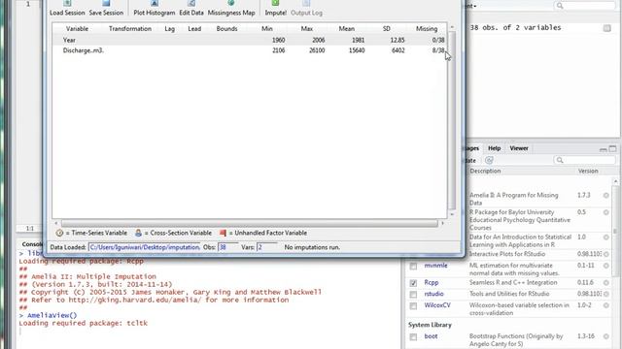Click the Bounds column header
The width and height of the screenshot is (622, 349).
point(226,29)
